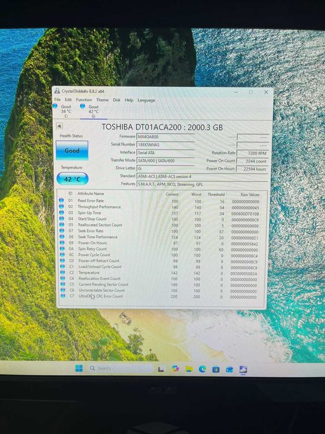The image size is (325, 434).
Task: Click the Good health status button
Action: [72, 151]
